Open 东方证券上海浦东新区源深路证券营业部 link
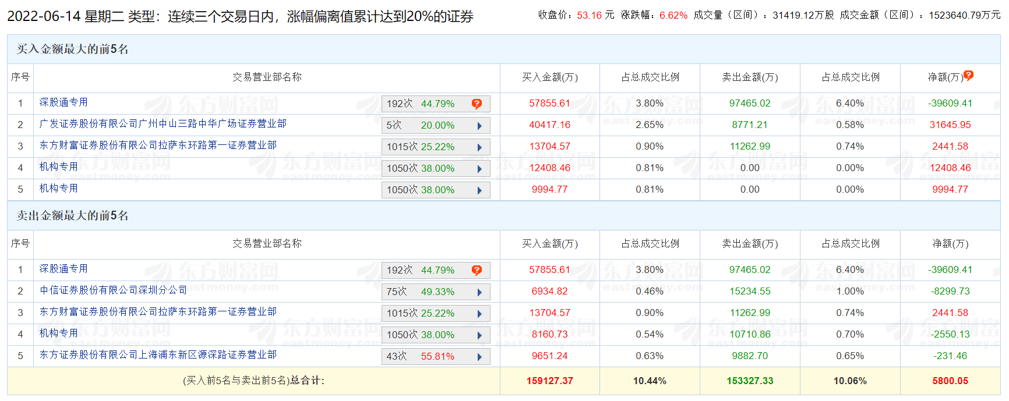Screen dimensions: 1009x401 pos(158,355)
